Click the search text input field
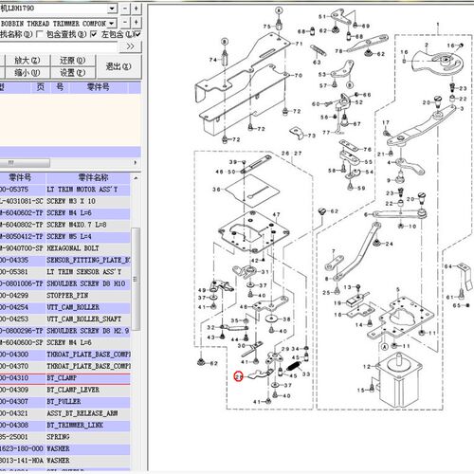The image size is (474, 474). 59,46
